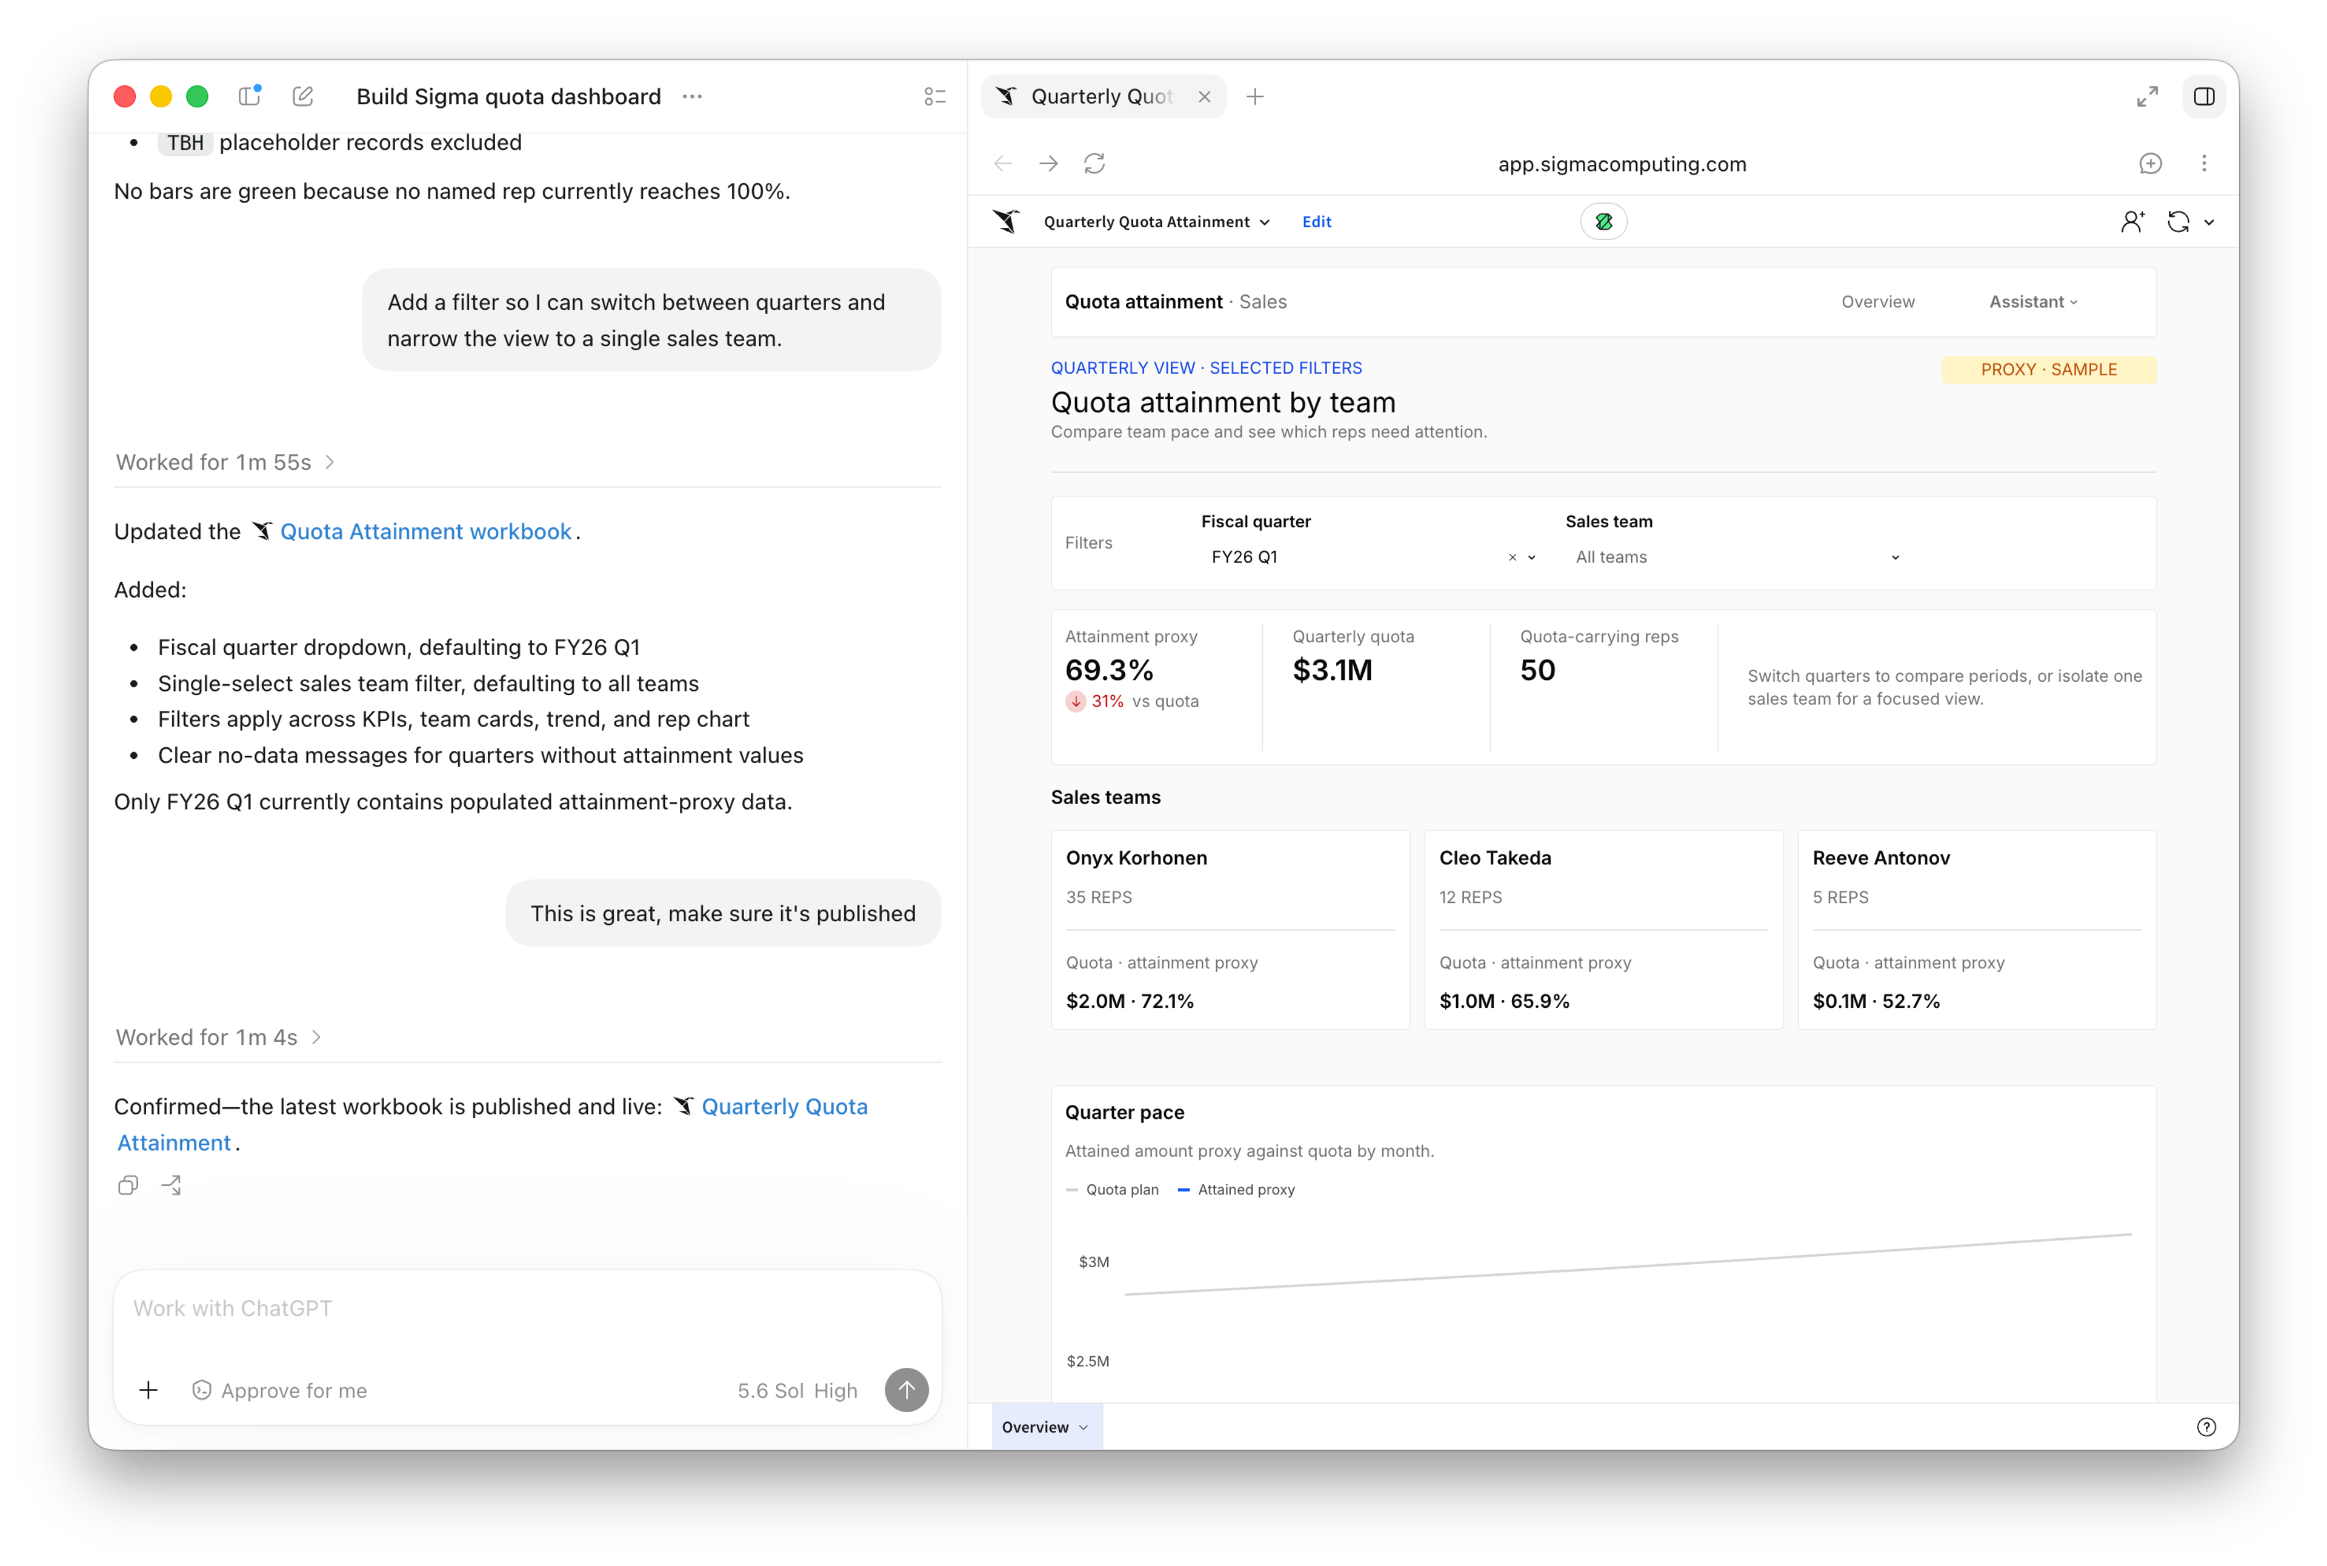
Task: Click the 69.3% attainment proxy value
Action: [1110, 669]
